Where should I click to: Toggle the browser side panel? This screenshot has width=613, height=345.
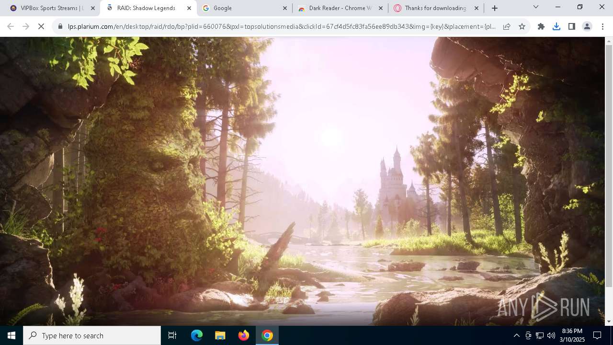pos(572,26)
